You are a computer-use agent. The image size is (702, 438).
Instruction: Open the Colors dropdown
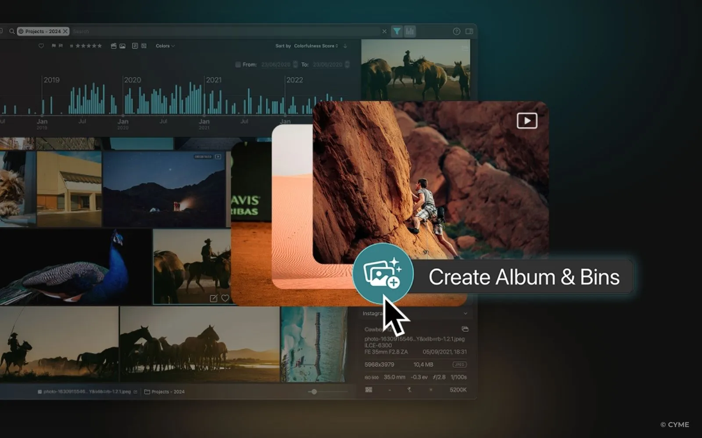pyautogui.click(x=165, y=46)
